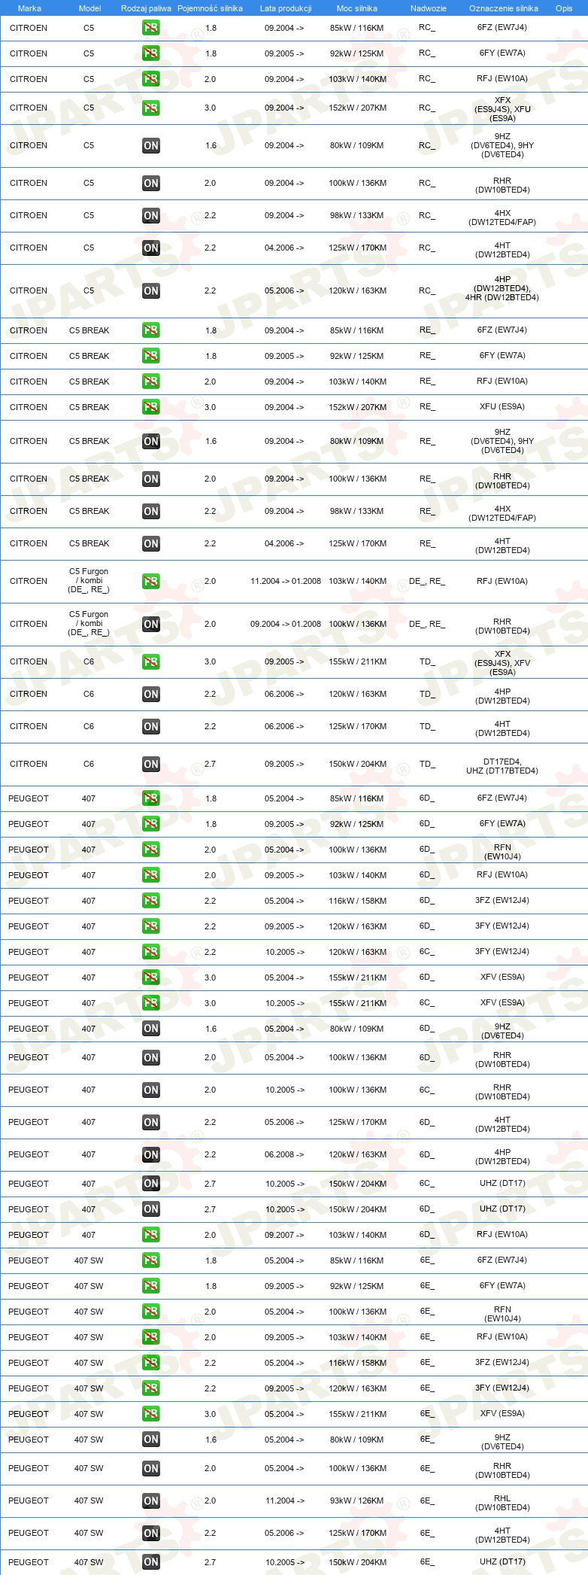Screen dimensions: 588x1575
Task: Click petrol icon in Citroen C5 6FZ (EW7J4) row
Action: coord(151,28)
